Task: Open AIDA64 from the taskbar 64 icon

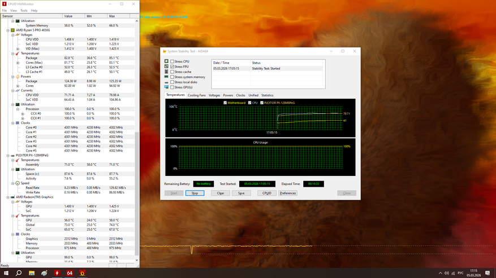Action: 70,273
